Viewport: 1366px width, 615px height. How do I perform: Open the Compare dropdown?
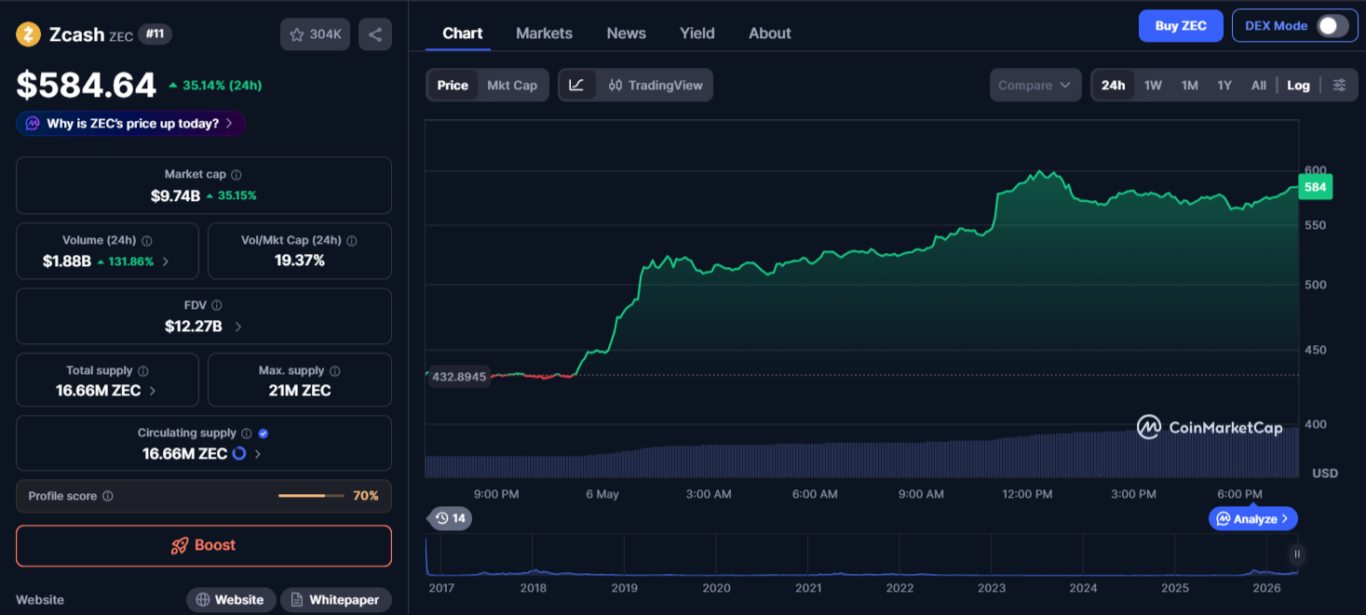point(1035,85)
